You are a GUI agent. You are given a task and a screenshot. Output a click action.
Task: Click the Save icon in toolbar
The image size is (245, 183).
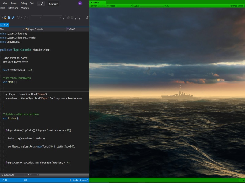(9, 17)
